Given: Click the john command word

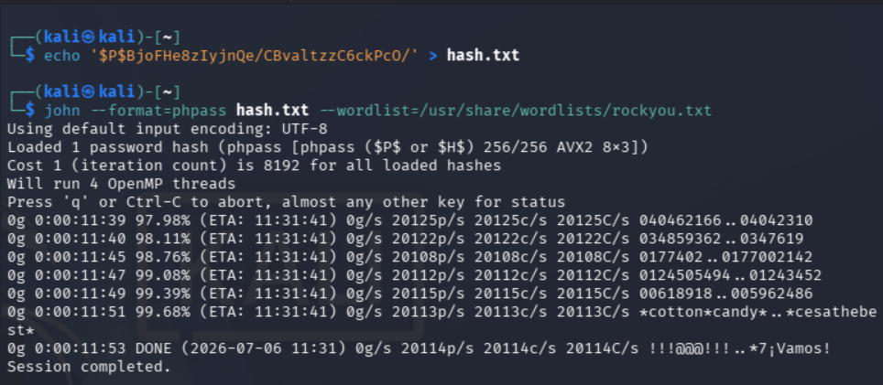Looking at the screenshot, I should click(62, 110).
